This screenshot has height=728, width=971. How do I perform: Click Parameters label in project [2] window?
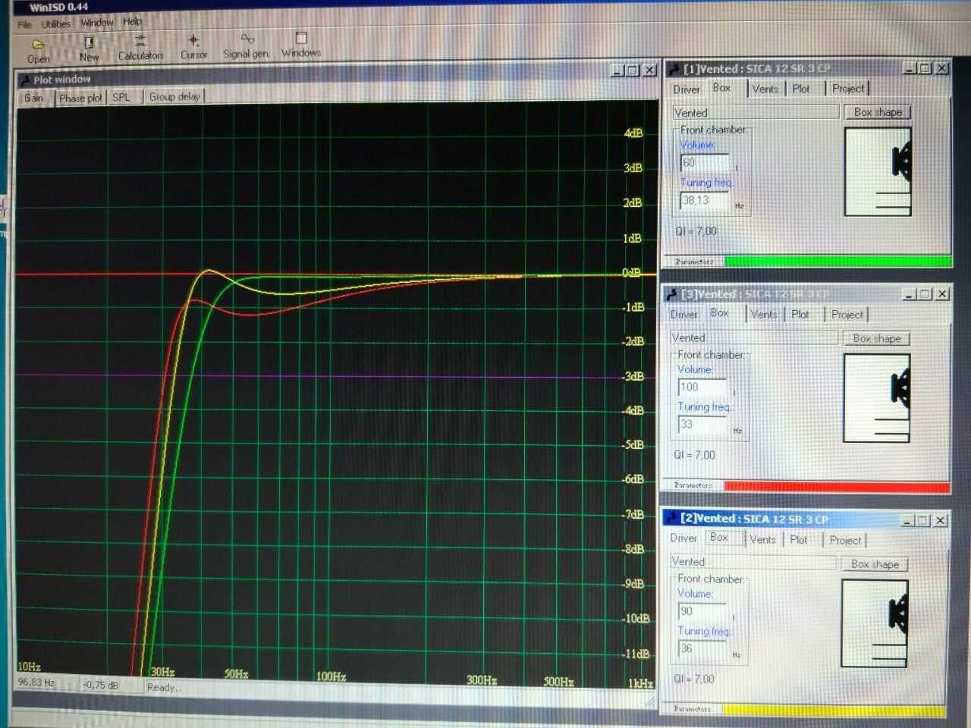693,709
